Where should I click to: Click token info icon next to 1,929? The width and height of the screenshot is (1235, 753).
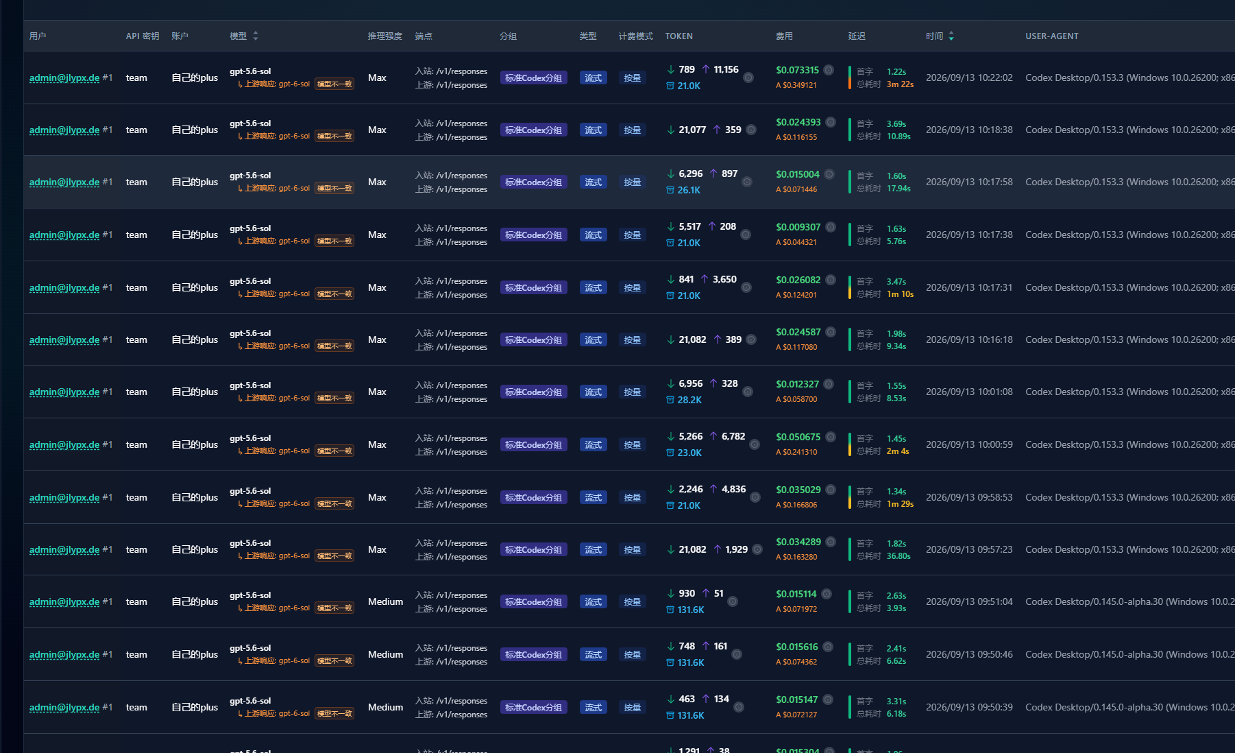pyautogui.click(x=757, y=549)
